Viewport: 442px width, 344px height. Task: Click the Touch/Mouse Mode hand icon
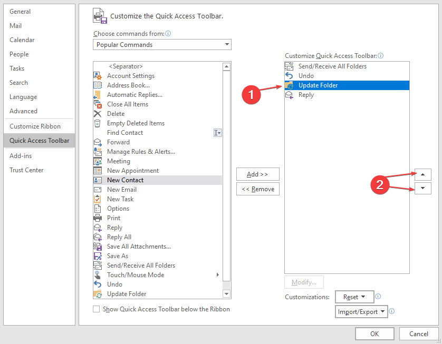98,275
